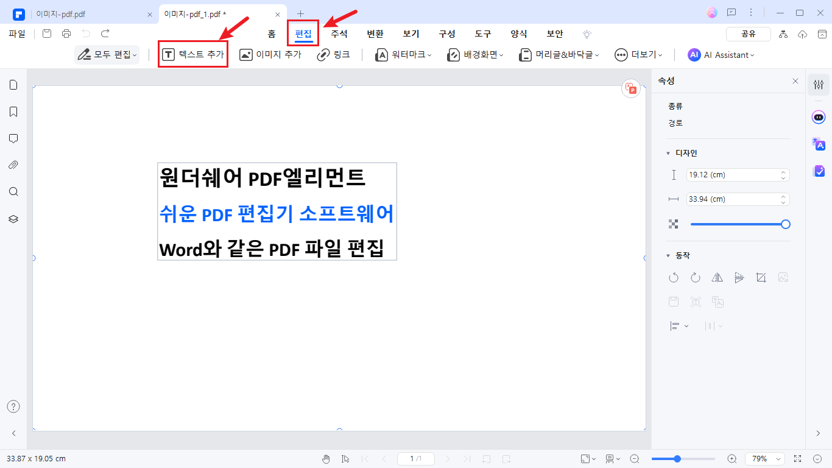
Task: Open the AI Assistant dropdown
Action: 721,55
